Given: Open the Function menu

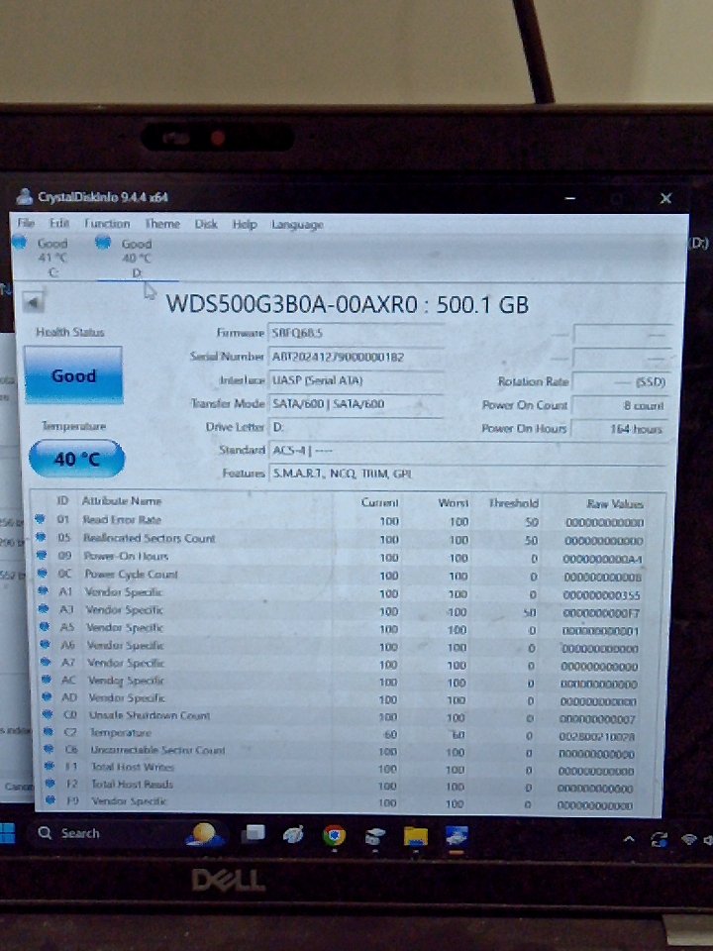Looking at the screenshot, I should (x=107, y=225).
